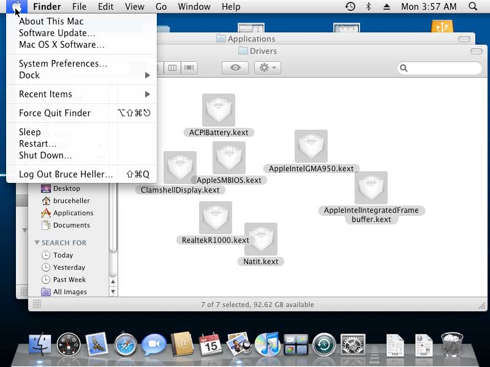Select Natit.kext file icon
The height and width of the screenshot is (367, 490).
click(x=261, y=239)
